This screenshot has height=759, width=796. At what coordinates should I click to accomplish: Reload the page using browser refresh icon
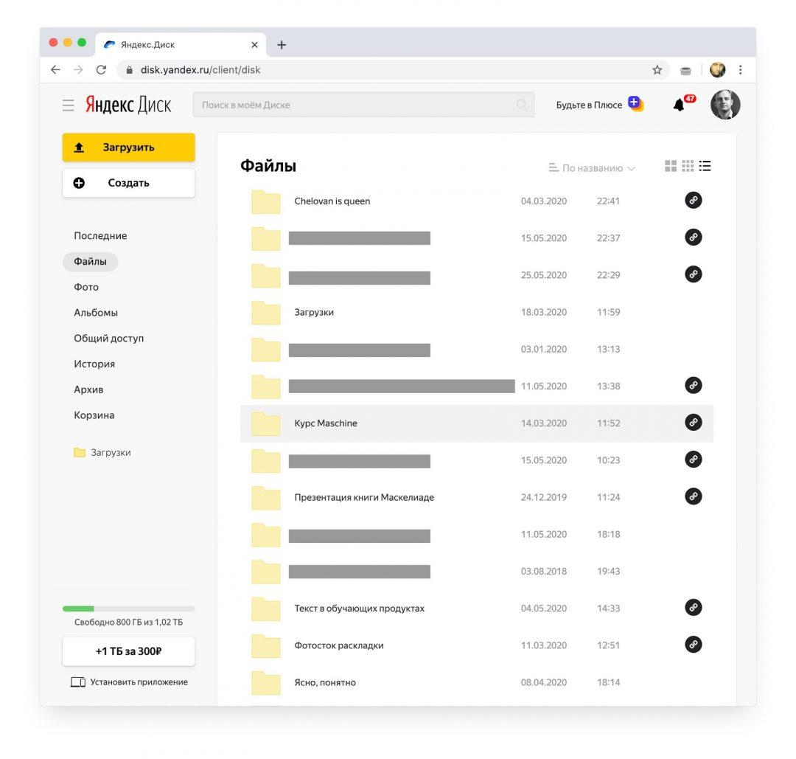(x=101, y=70)
